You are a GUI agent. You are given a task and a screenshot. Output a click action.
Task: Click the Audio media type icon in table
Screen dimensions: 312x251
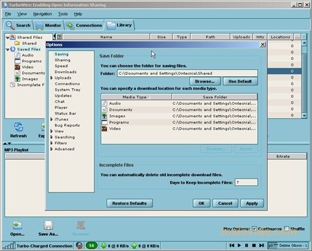click(104, 103)
